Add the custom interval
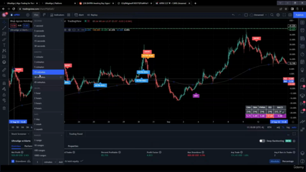This screenshot has height=172, width=306. [61, 162]
